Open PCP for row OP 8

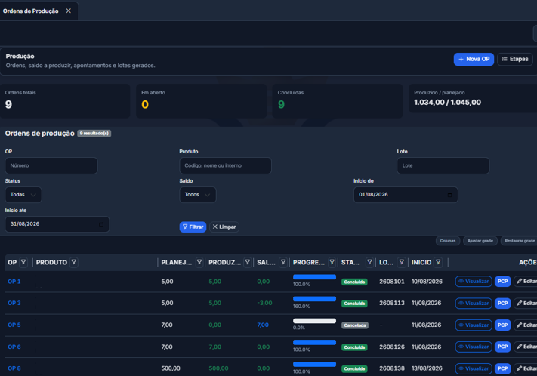tap(503, 368)
